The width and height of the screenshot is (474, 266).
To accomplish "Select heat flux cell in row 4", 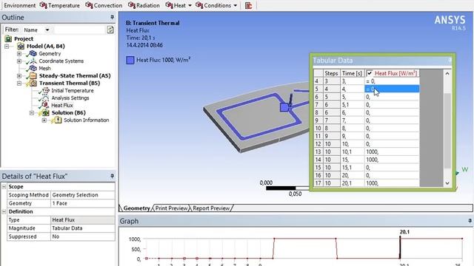I will tap(392, 81).
